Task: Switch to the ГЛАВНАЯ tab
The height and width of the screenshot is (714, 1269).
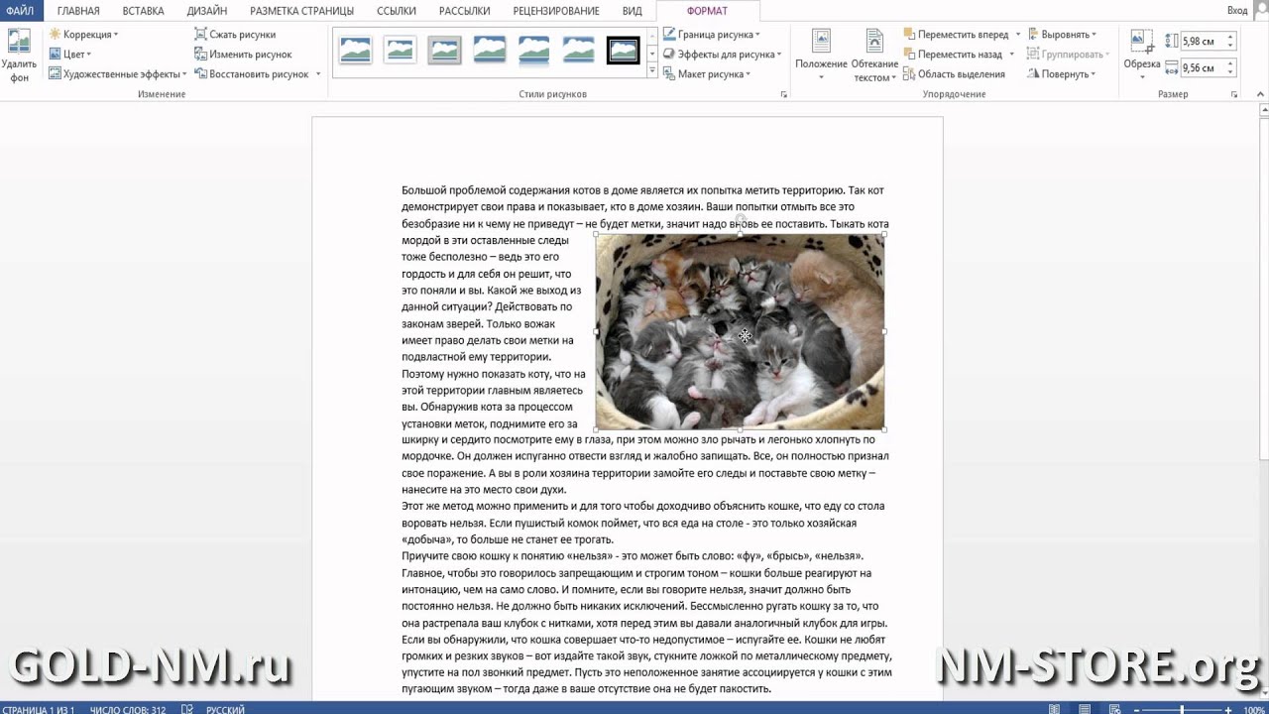Action: pos(78,11)
